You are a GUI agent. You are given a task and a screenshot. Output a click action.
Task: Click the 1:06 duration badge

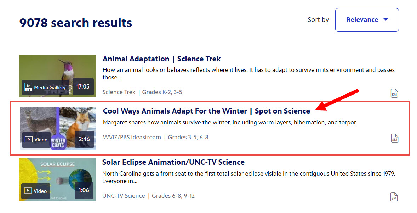[84, 190]
